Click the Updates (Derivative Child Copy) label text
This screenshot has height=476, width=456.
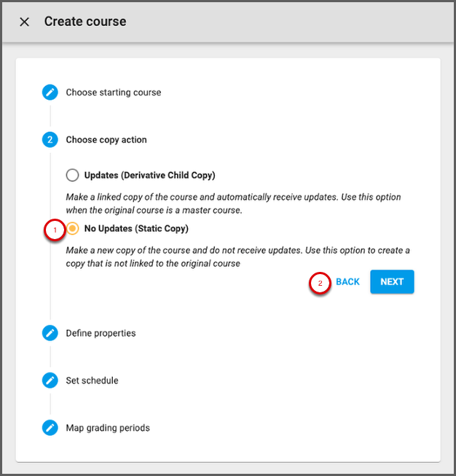(x=149, y=175)
